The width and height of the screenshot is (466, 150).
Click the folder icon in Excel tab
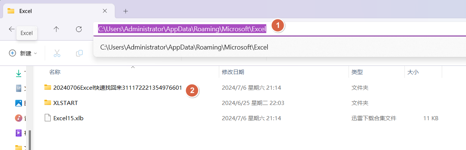[11, 11]
